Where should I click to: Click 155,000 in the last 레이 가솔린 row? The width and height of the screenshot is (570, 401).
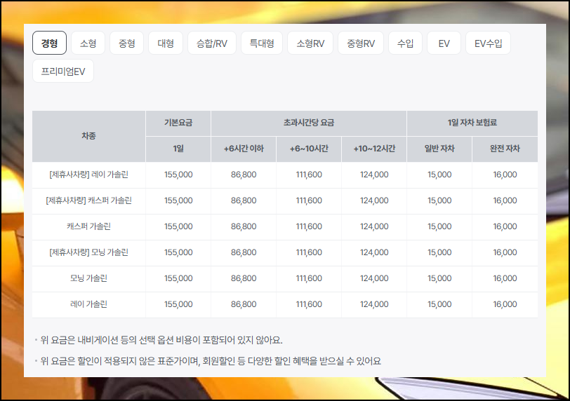(178, 304)
